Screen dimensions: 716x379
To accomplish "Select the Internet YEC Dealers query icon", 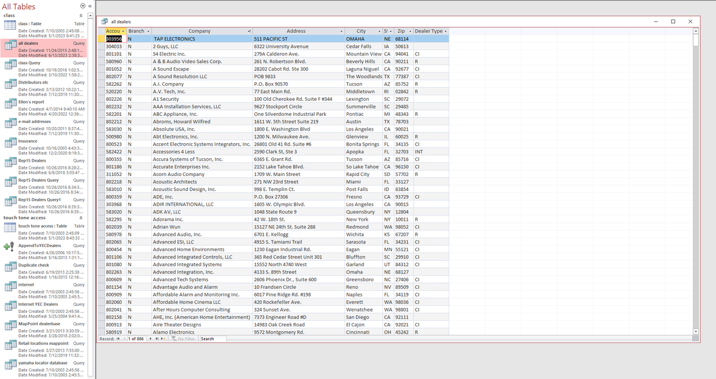I will 10,307.
